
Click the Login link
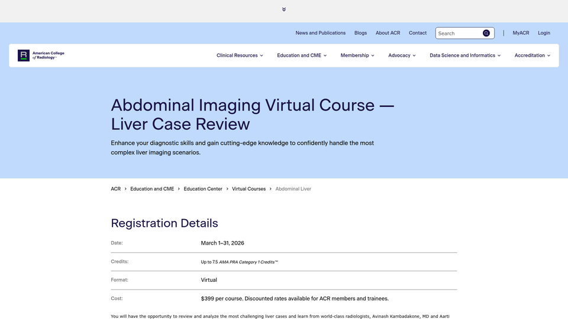[544, 33]
